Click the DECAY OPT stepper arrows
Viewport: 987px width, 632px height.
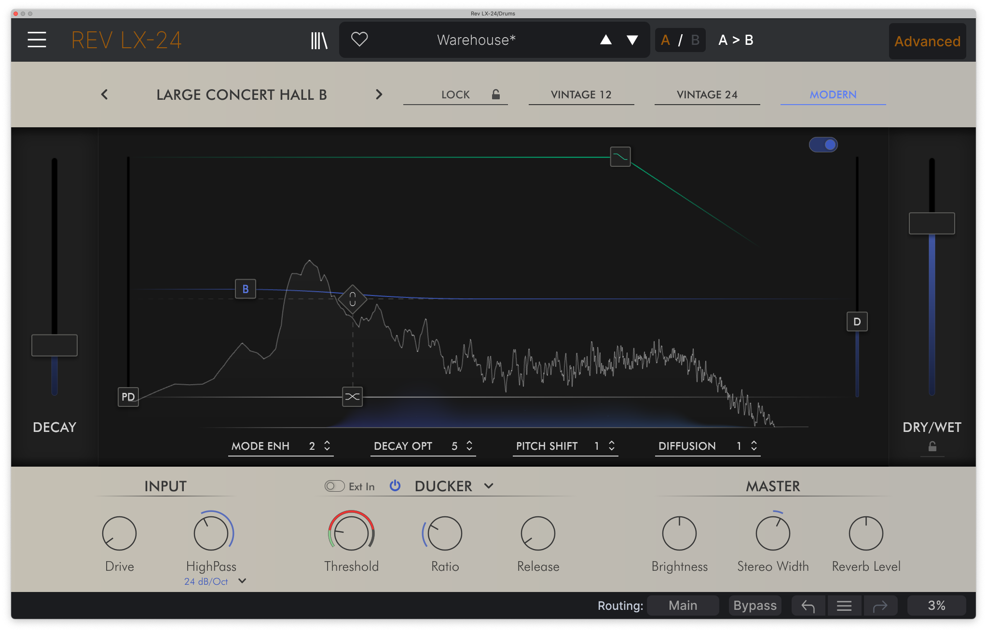click(x=469, y=446)
